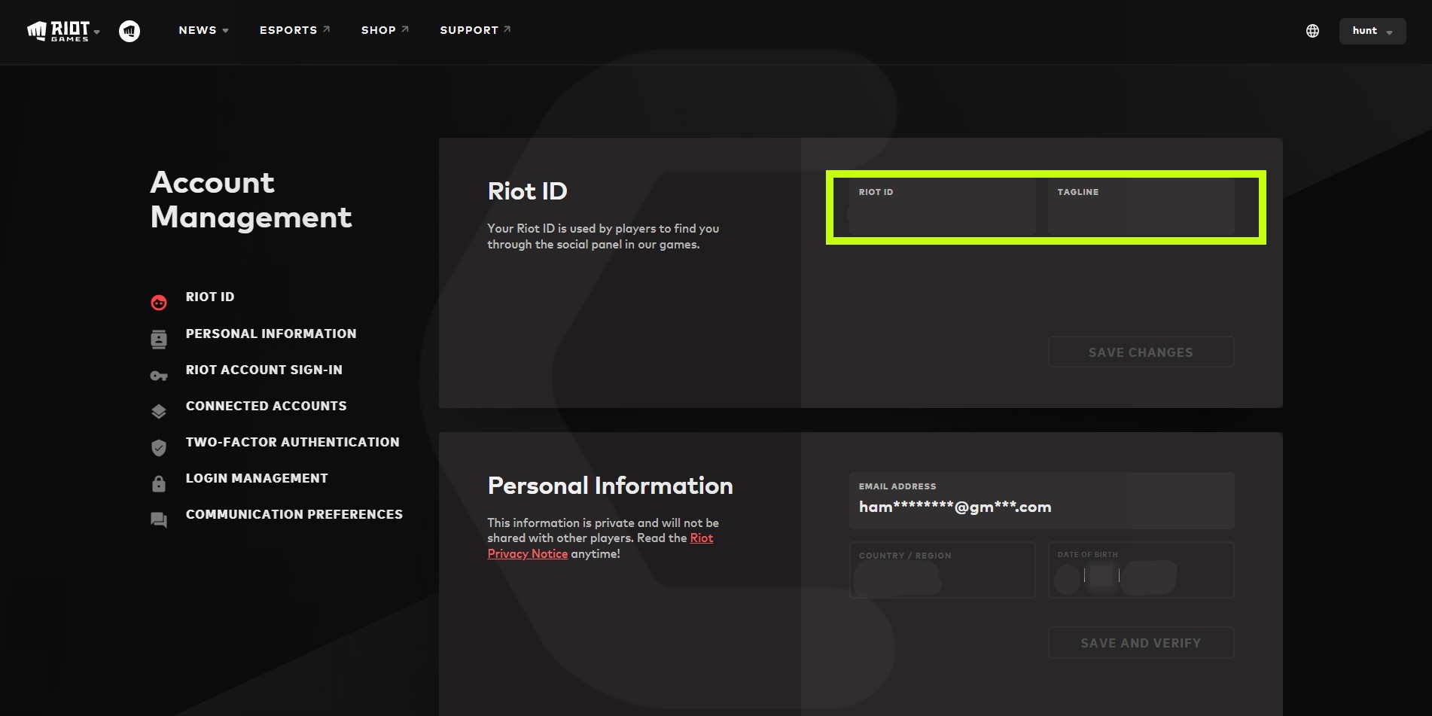Click the Tagline input field
Screen dimensions: 1432x716
click(x=1141, y=206)
